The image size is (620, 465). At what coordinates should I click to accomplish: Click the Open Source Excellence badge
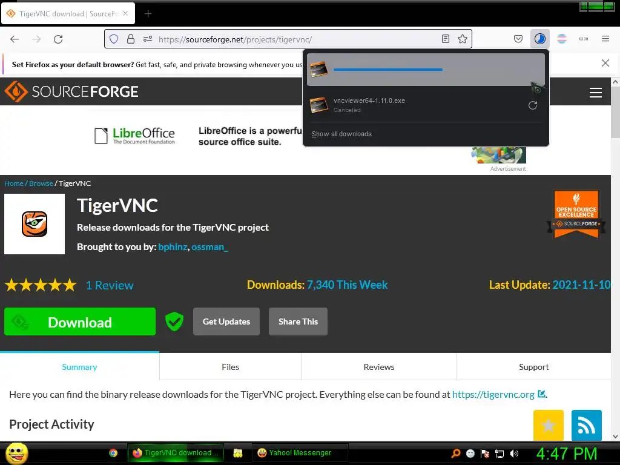pyautogui.click(x=576, y=214)
